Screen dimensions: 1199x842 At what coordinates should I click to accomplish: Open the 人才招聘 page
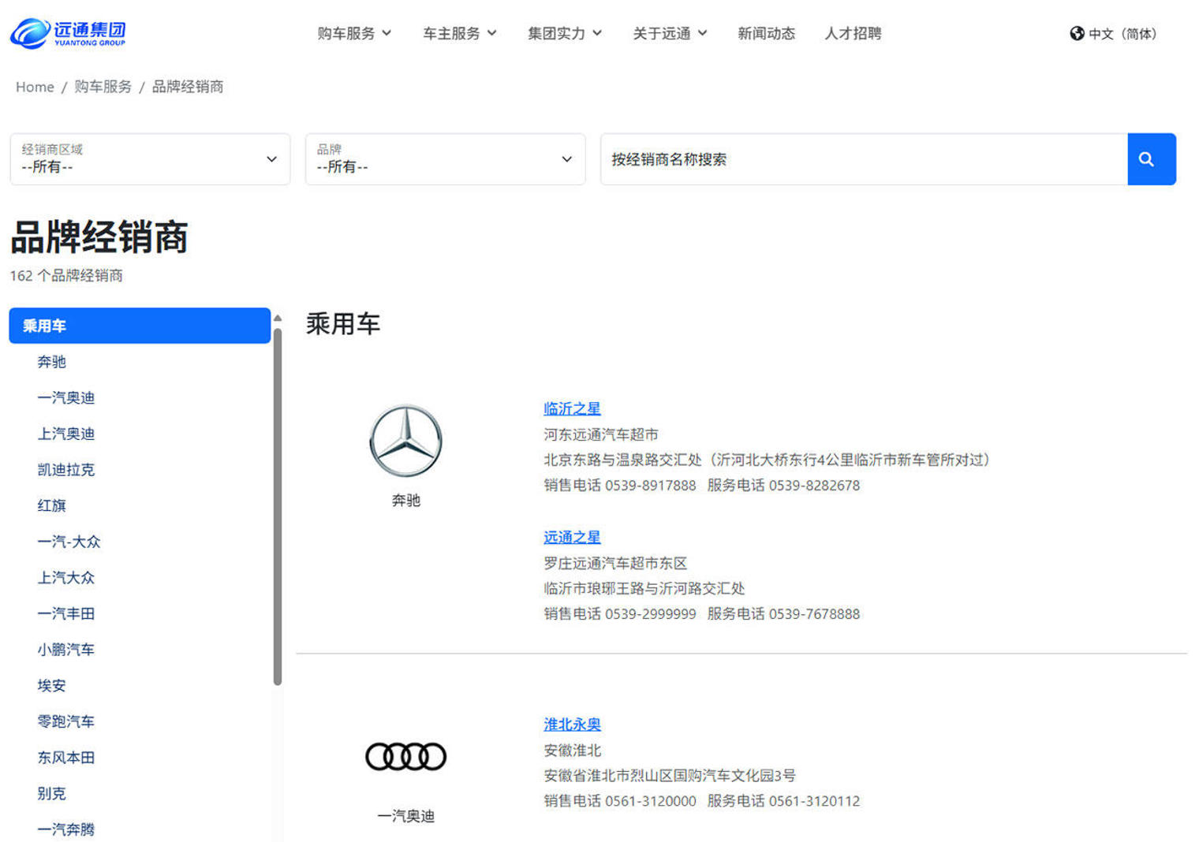(853, 33)
